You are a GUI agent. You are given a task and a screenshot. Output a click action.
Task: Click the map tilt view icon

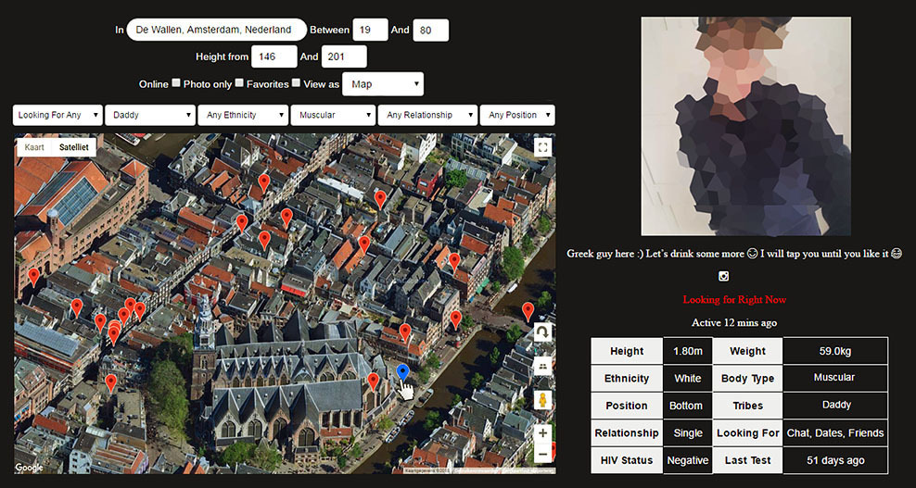(542, 367)
